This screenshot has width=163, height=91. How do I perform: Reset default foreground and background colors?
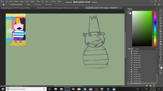coord(160,65)
